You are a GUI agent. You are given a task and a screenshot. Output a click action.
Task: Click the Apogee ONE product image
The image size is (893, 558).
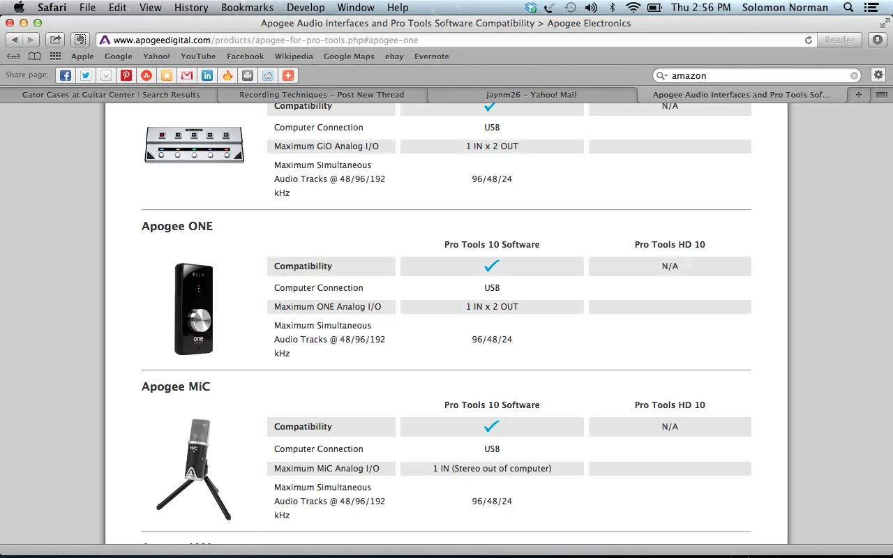(193, 309)
